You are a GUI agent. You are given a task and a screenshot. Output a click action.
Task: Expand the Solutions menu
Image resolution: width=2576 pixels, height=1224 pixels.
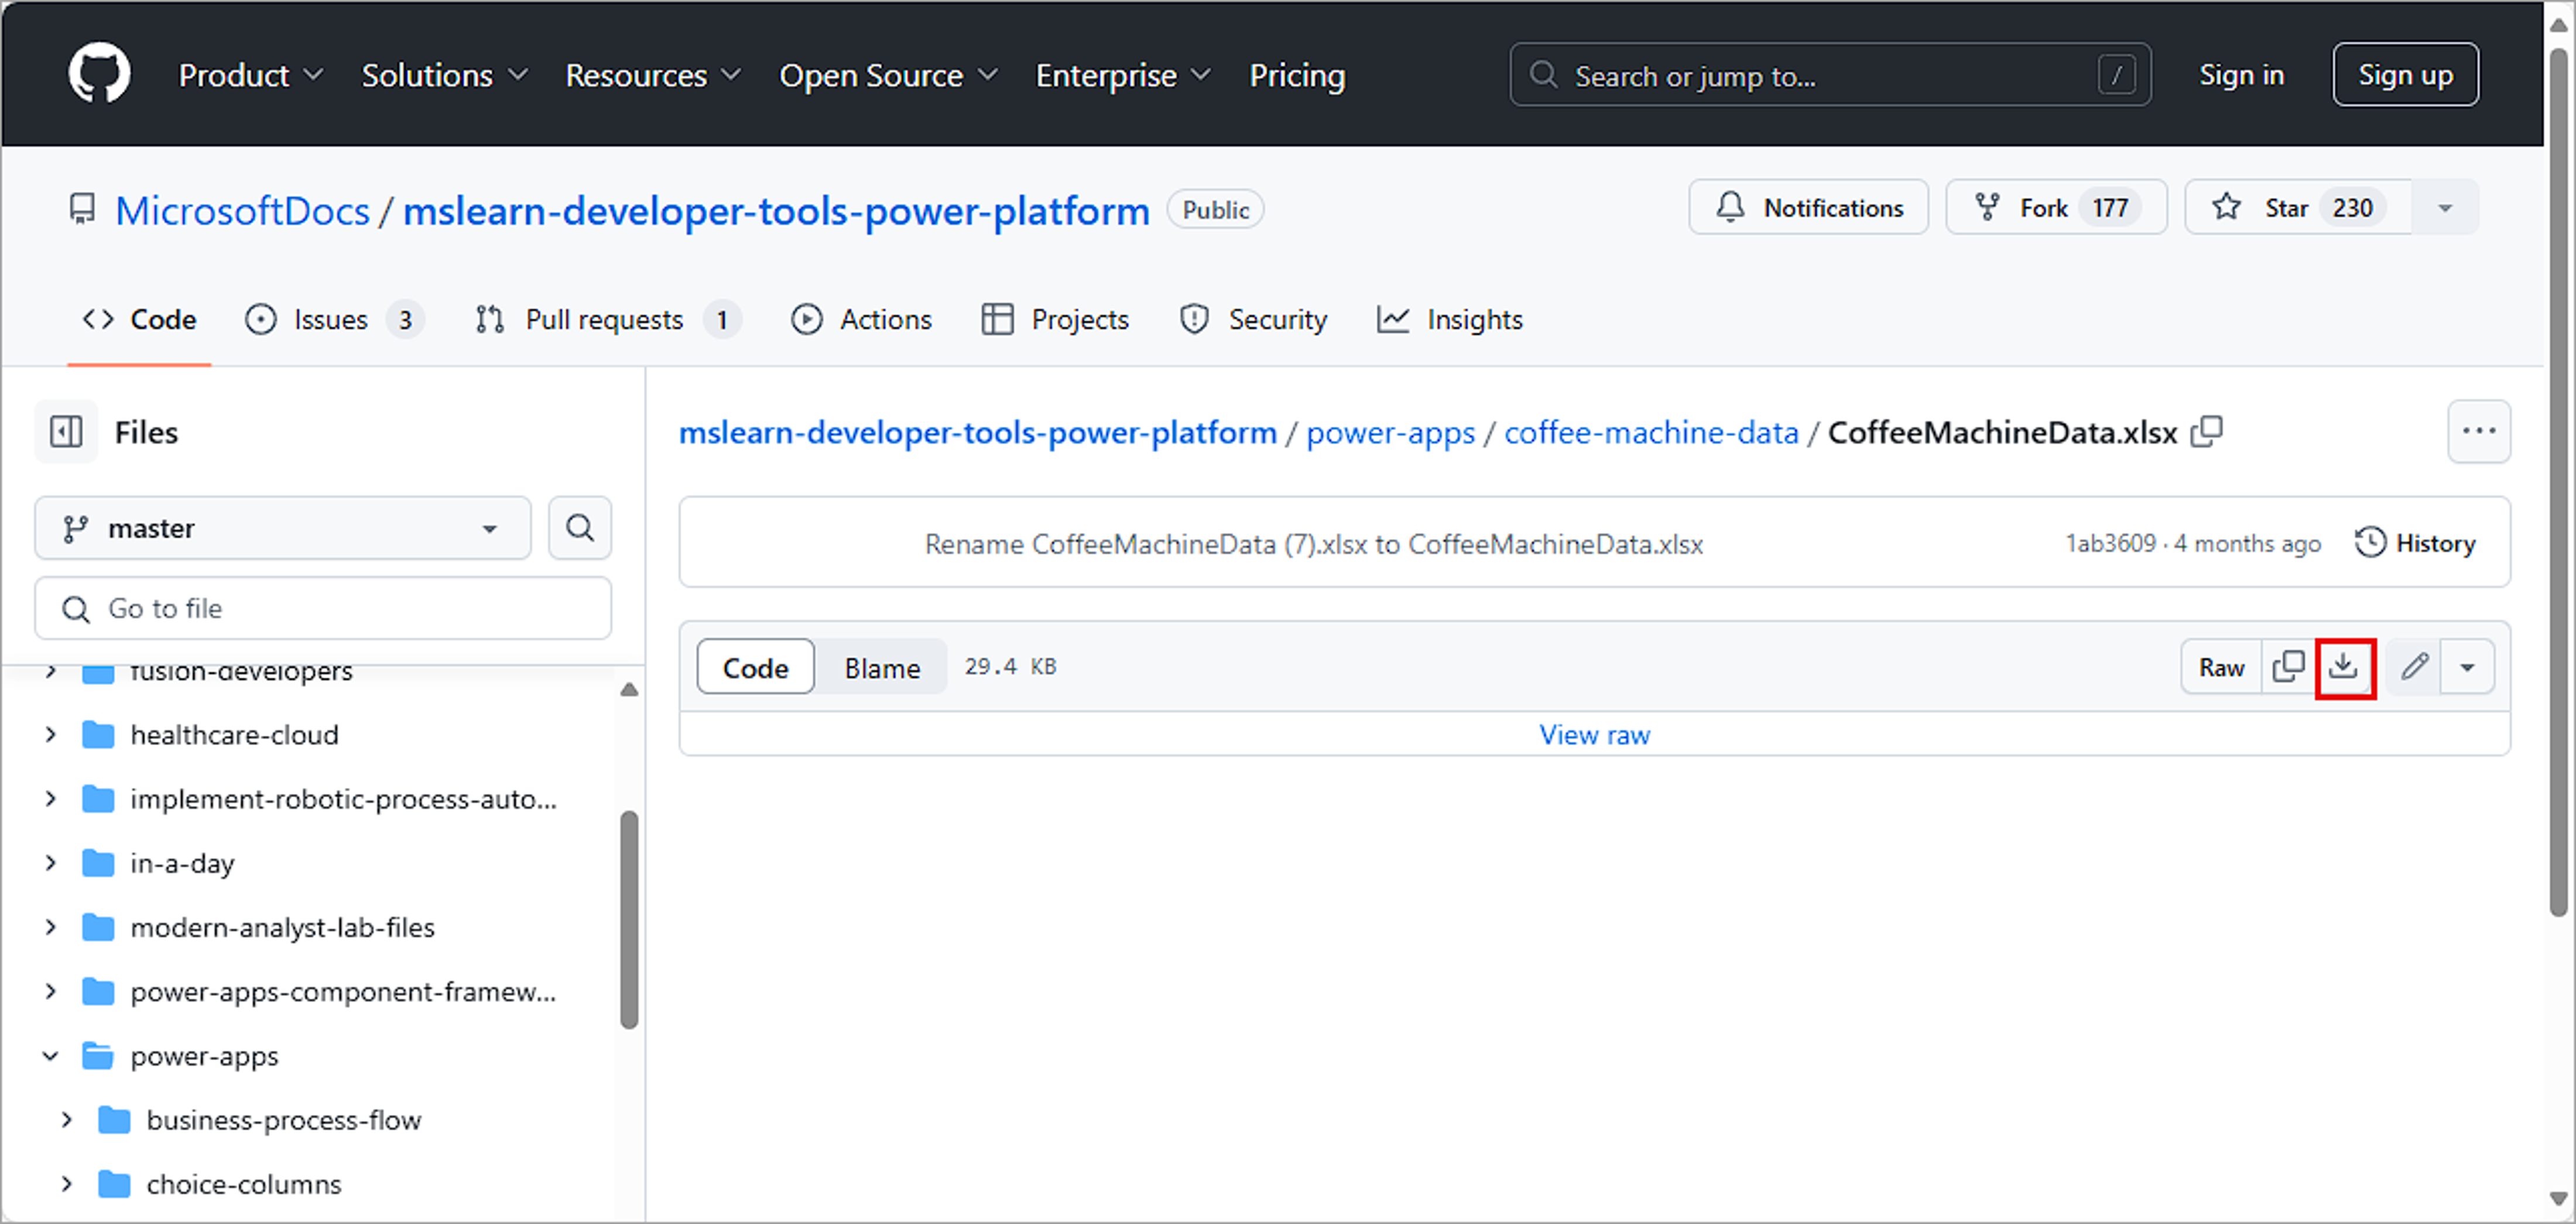coord(445,75)
